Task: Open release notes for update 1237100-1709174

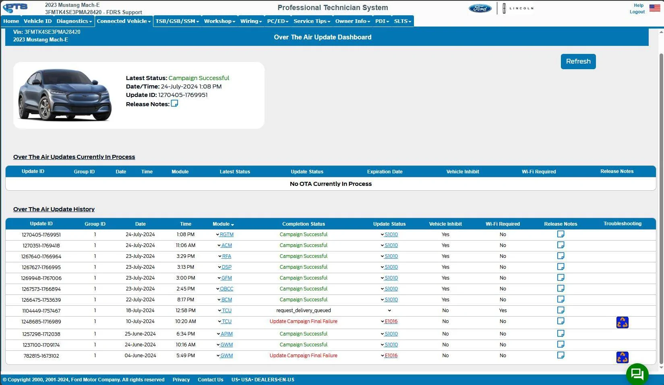Action: pyautogui.click(x=561, y=344)
